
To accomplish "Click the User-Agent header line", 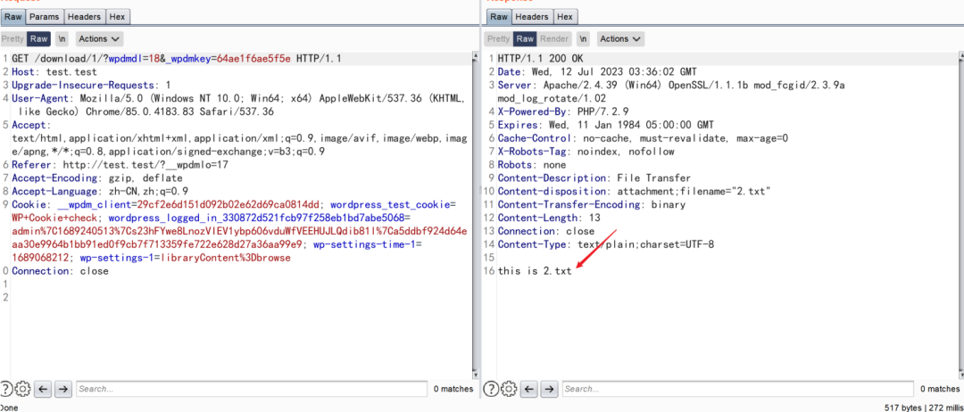I will tap(238, 105).
